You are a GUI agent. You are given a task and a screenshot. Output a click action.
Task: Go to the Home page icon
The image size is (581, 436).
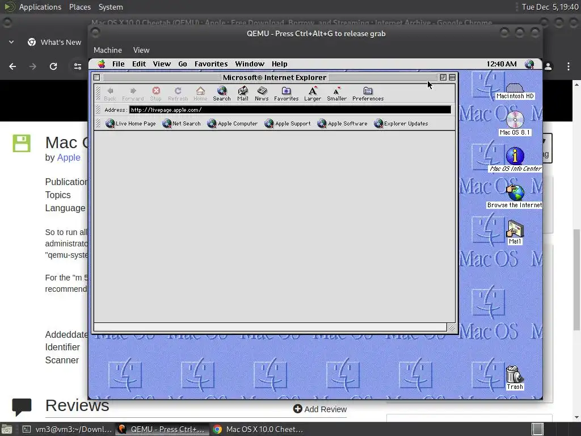200,94
